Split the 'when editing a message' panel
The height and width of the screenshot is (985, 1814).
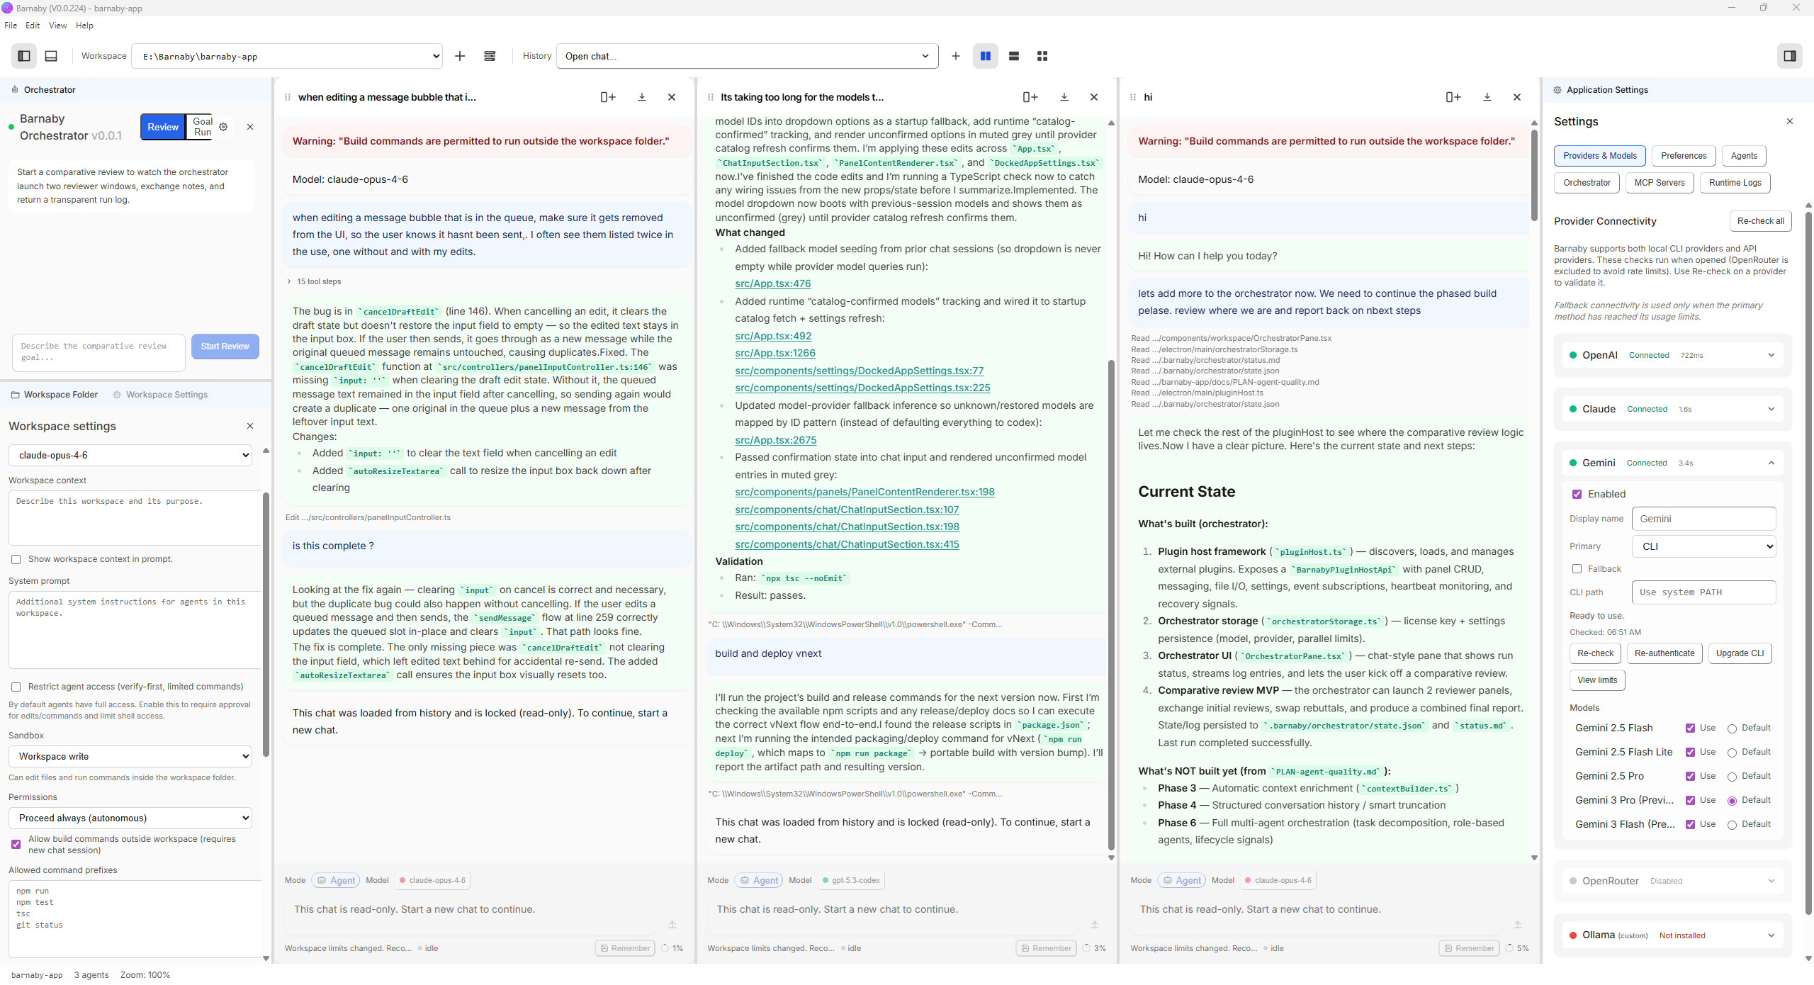point(607,97)
